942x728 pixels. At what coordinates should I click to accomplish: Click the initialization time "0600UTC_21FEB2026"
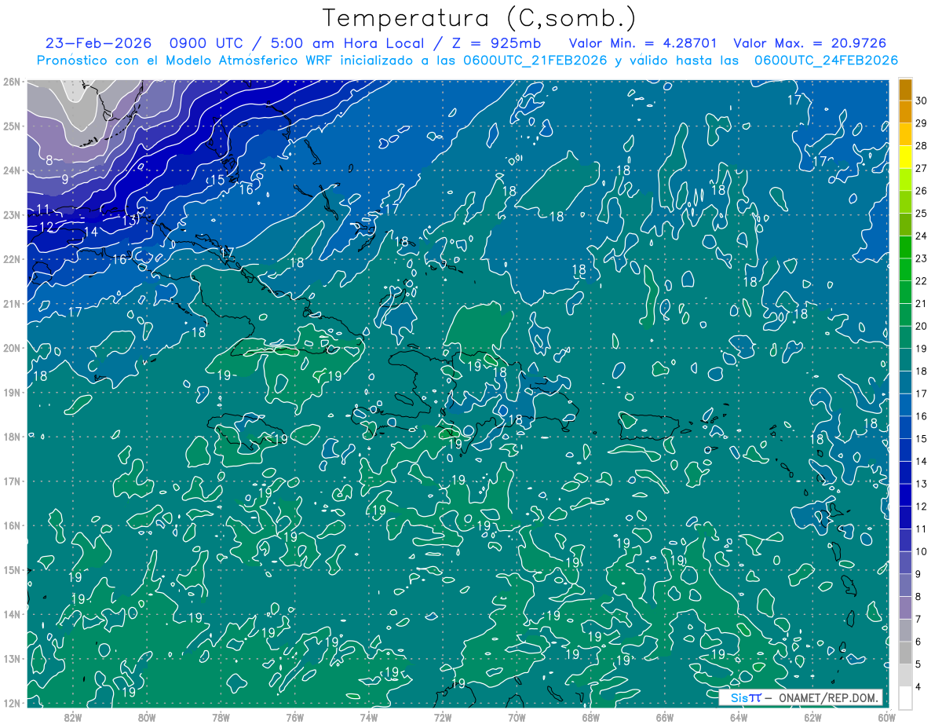534,60
